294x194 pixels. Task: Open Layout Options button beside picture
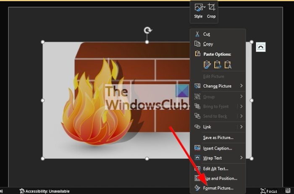pyautogui.click(x=261, y=47)
